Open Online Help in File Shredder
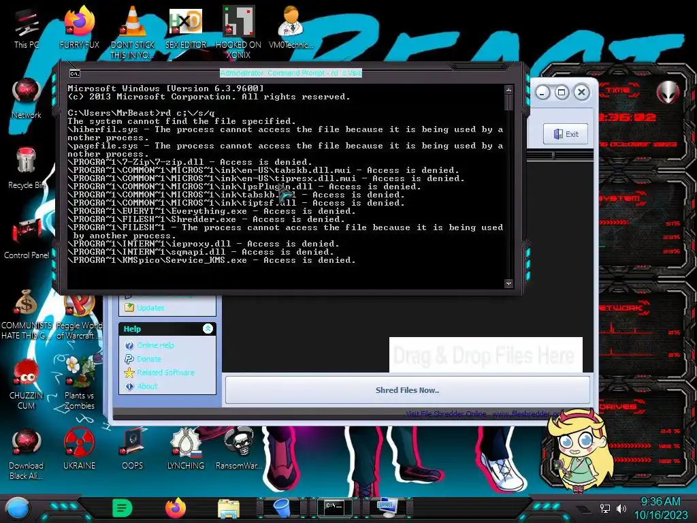This screenshot has width=697, height=523. coord(155,345)
